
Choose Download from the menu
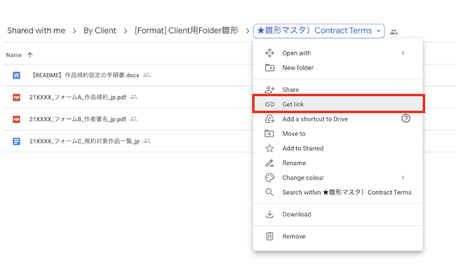tap(338, 214)
